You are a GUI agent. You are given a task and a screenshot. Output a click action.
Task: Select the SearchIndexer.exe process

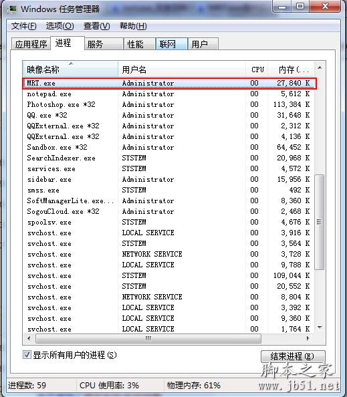tap(169, 158)
